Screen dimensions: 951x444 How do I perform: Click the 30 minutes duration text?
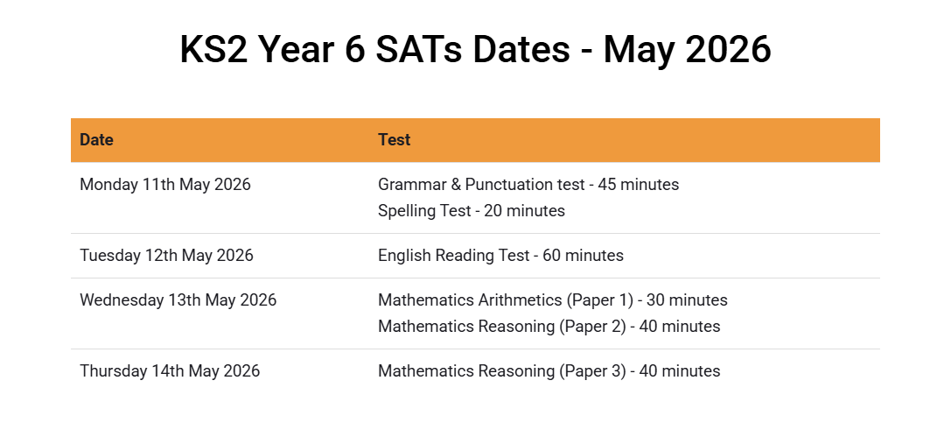687,300
